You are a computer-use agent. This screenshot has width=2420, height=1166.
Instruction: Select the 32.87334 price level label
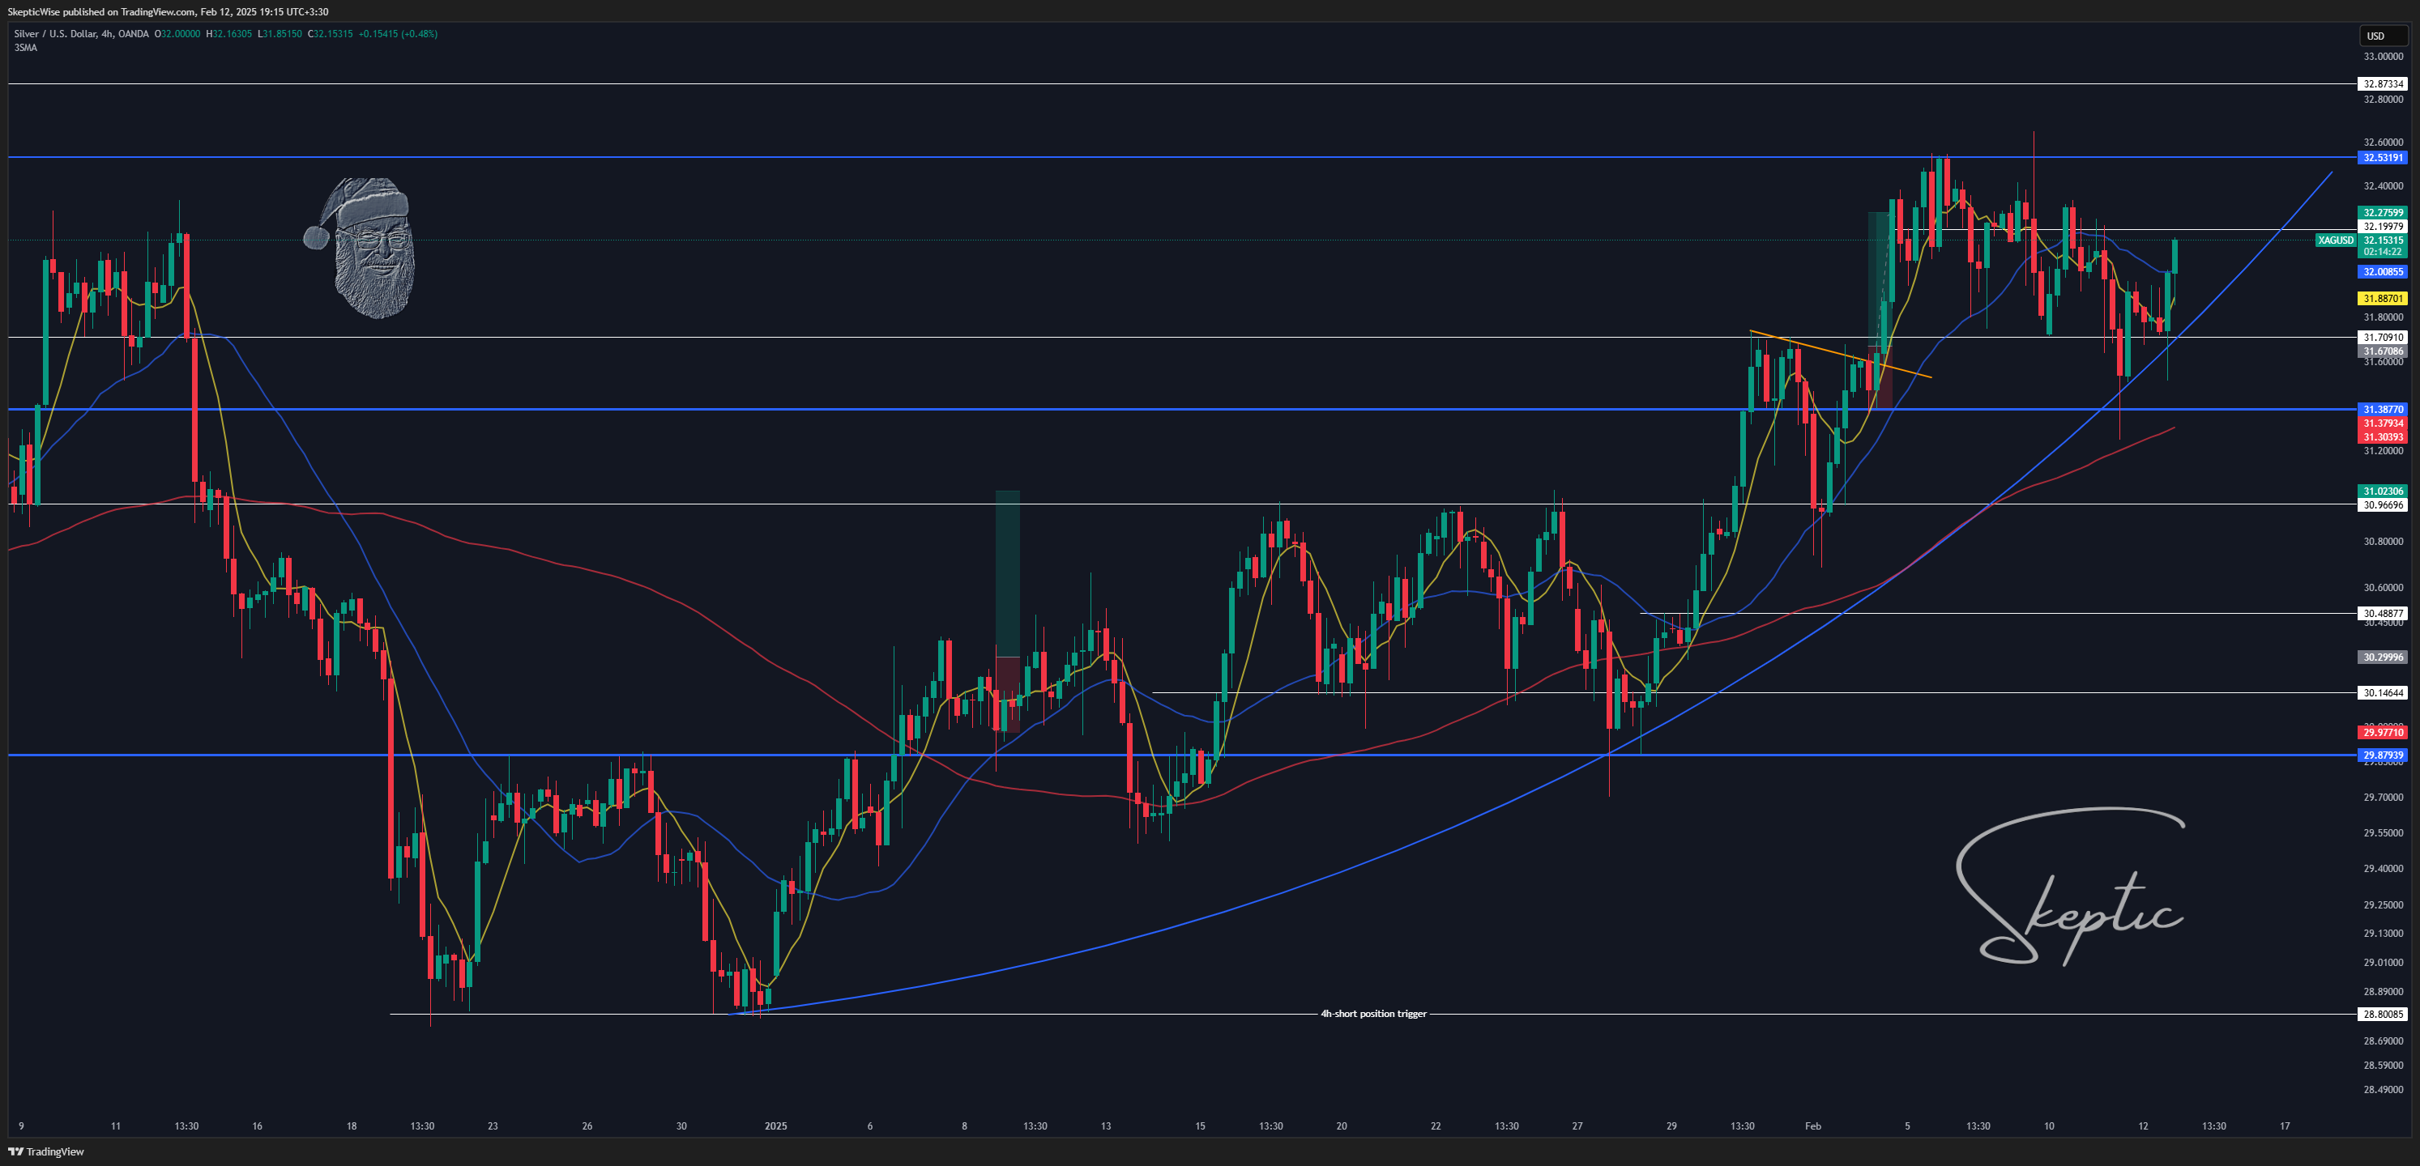pyautogui.click(x=2384, y=84)
